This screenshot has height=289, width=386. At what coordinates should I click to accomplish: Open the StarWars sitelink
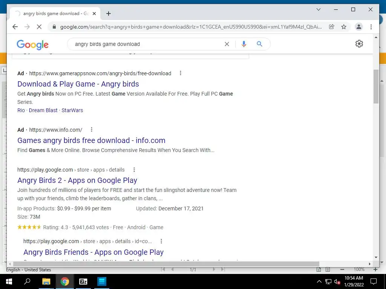(x=72, y=110)
